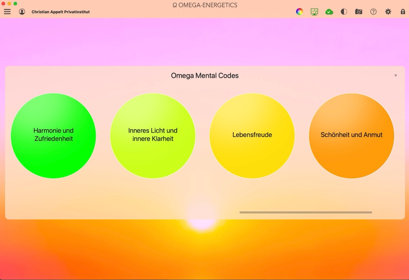Choose the yellow Lebensfreude circle
409x280 pixels.
click(252, 136)
